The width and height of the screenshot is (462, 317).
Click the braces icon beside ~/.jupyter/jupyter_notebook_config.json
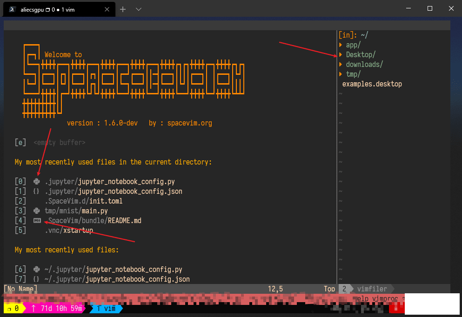point(36,279)
